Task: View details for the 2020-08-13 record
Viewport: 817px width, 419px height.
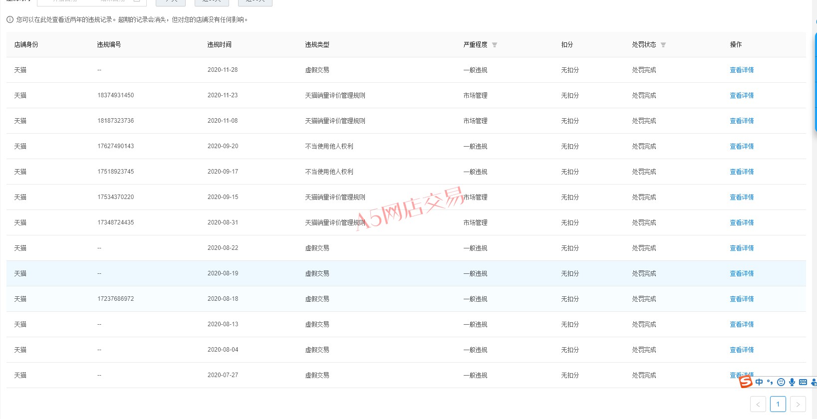Action: click(742, 325)
